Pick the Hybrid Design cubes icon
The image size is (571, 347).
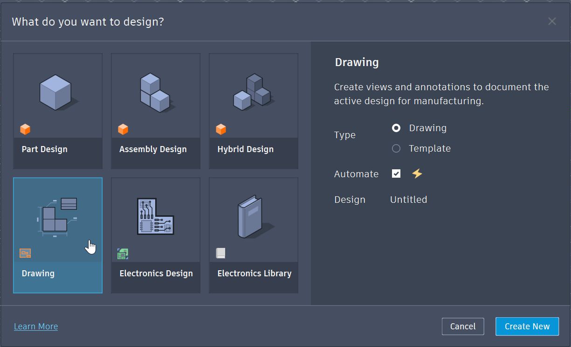click(x=252, y=92)
